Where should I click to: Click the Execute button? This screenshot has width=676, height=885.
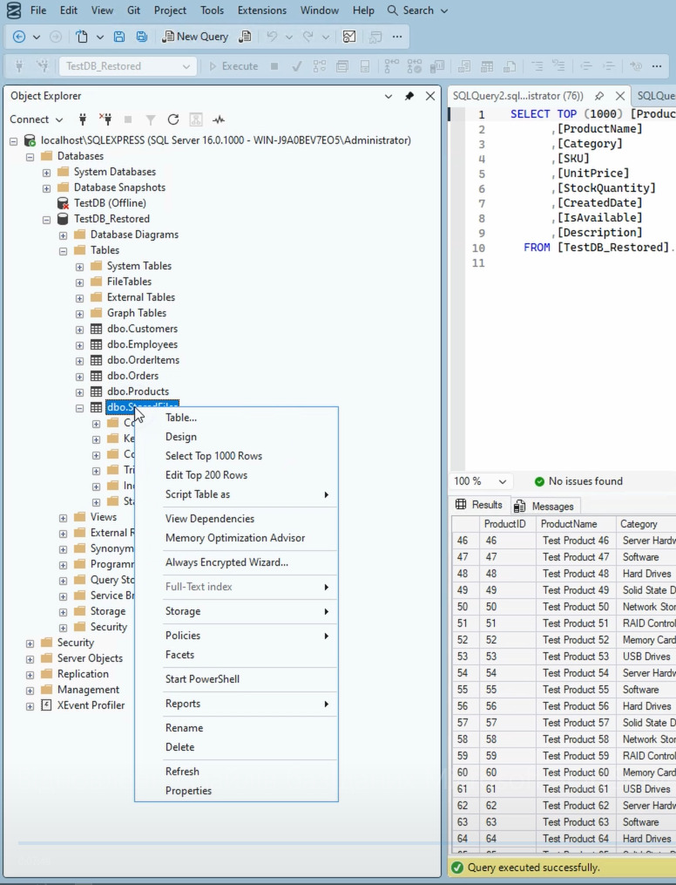tap(233, 66)
